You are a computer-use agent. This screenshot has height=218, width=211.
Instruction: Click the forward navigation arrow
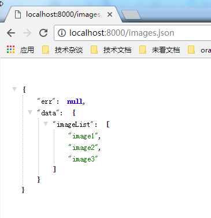point(27,33)
